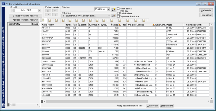Click the pencil icon beside the Splatnost date
Screen dimensions: 216x111
pos(113,10)
